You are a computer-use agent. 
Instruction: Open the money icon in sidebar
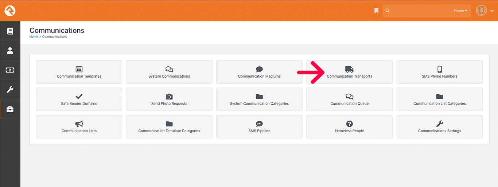pos(10,70)
